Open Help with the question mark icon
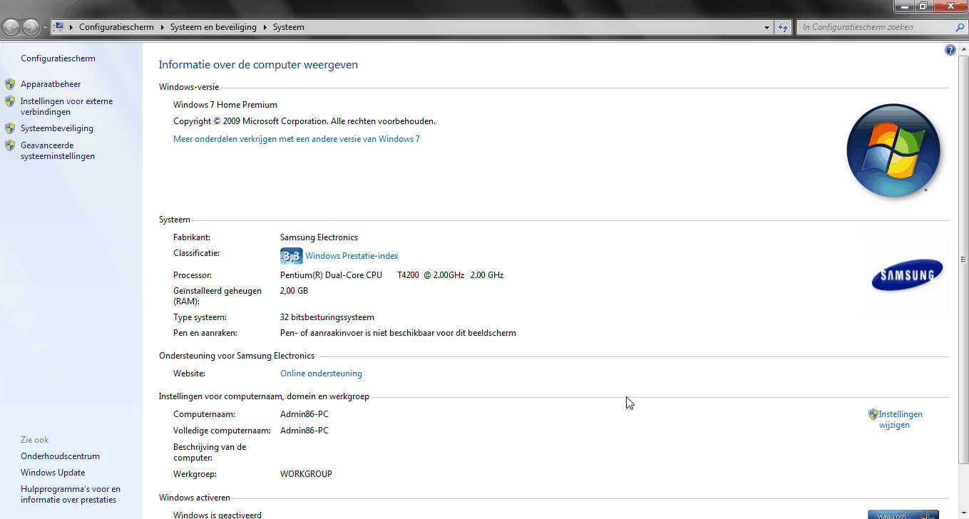969x519 pixels. tap(950, 50)
